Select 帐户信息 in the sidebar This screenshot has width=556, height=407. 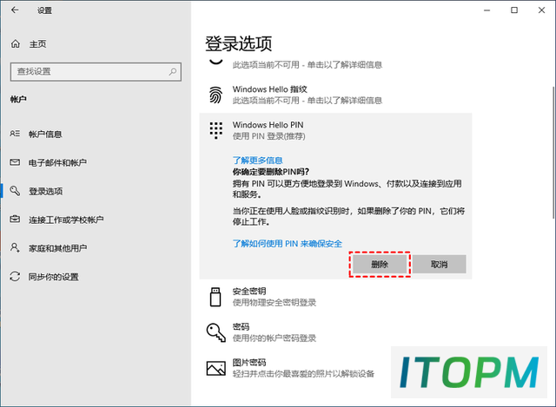coord(45,134)
